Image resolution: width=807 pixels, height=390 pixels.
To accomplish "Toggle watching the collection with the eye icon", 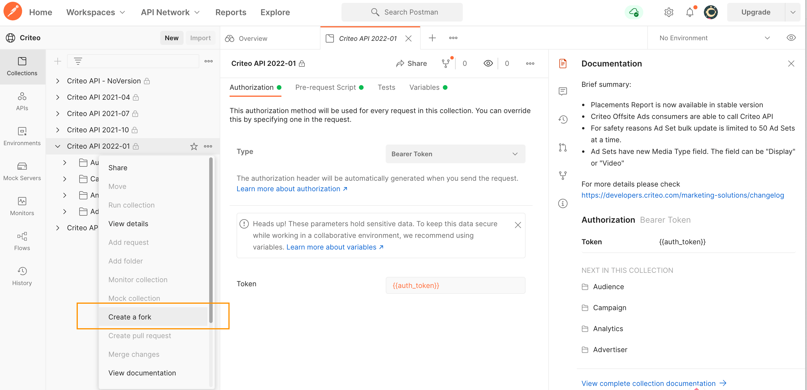I will tap(488, 63).
